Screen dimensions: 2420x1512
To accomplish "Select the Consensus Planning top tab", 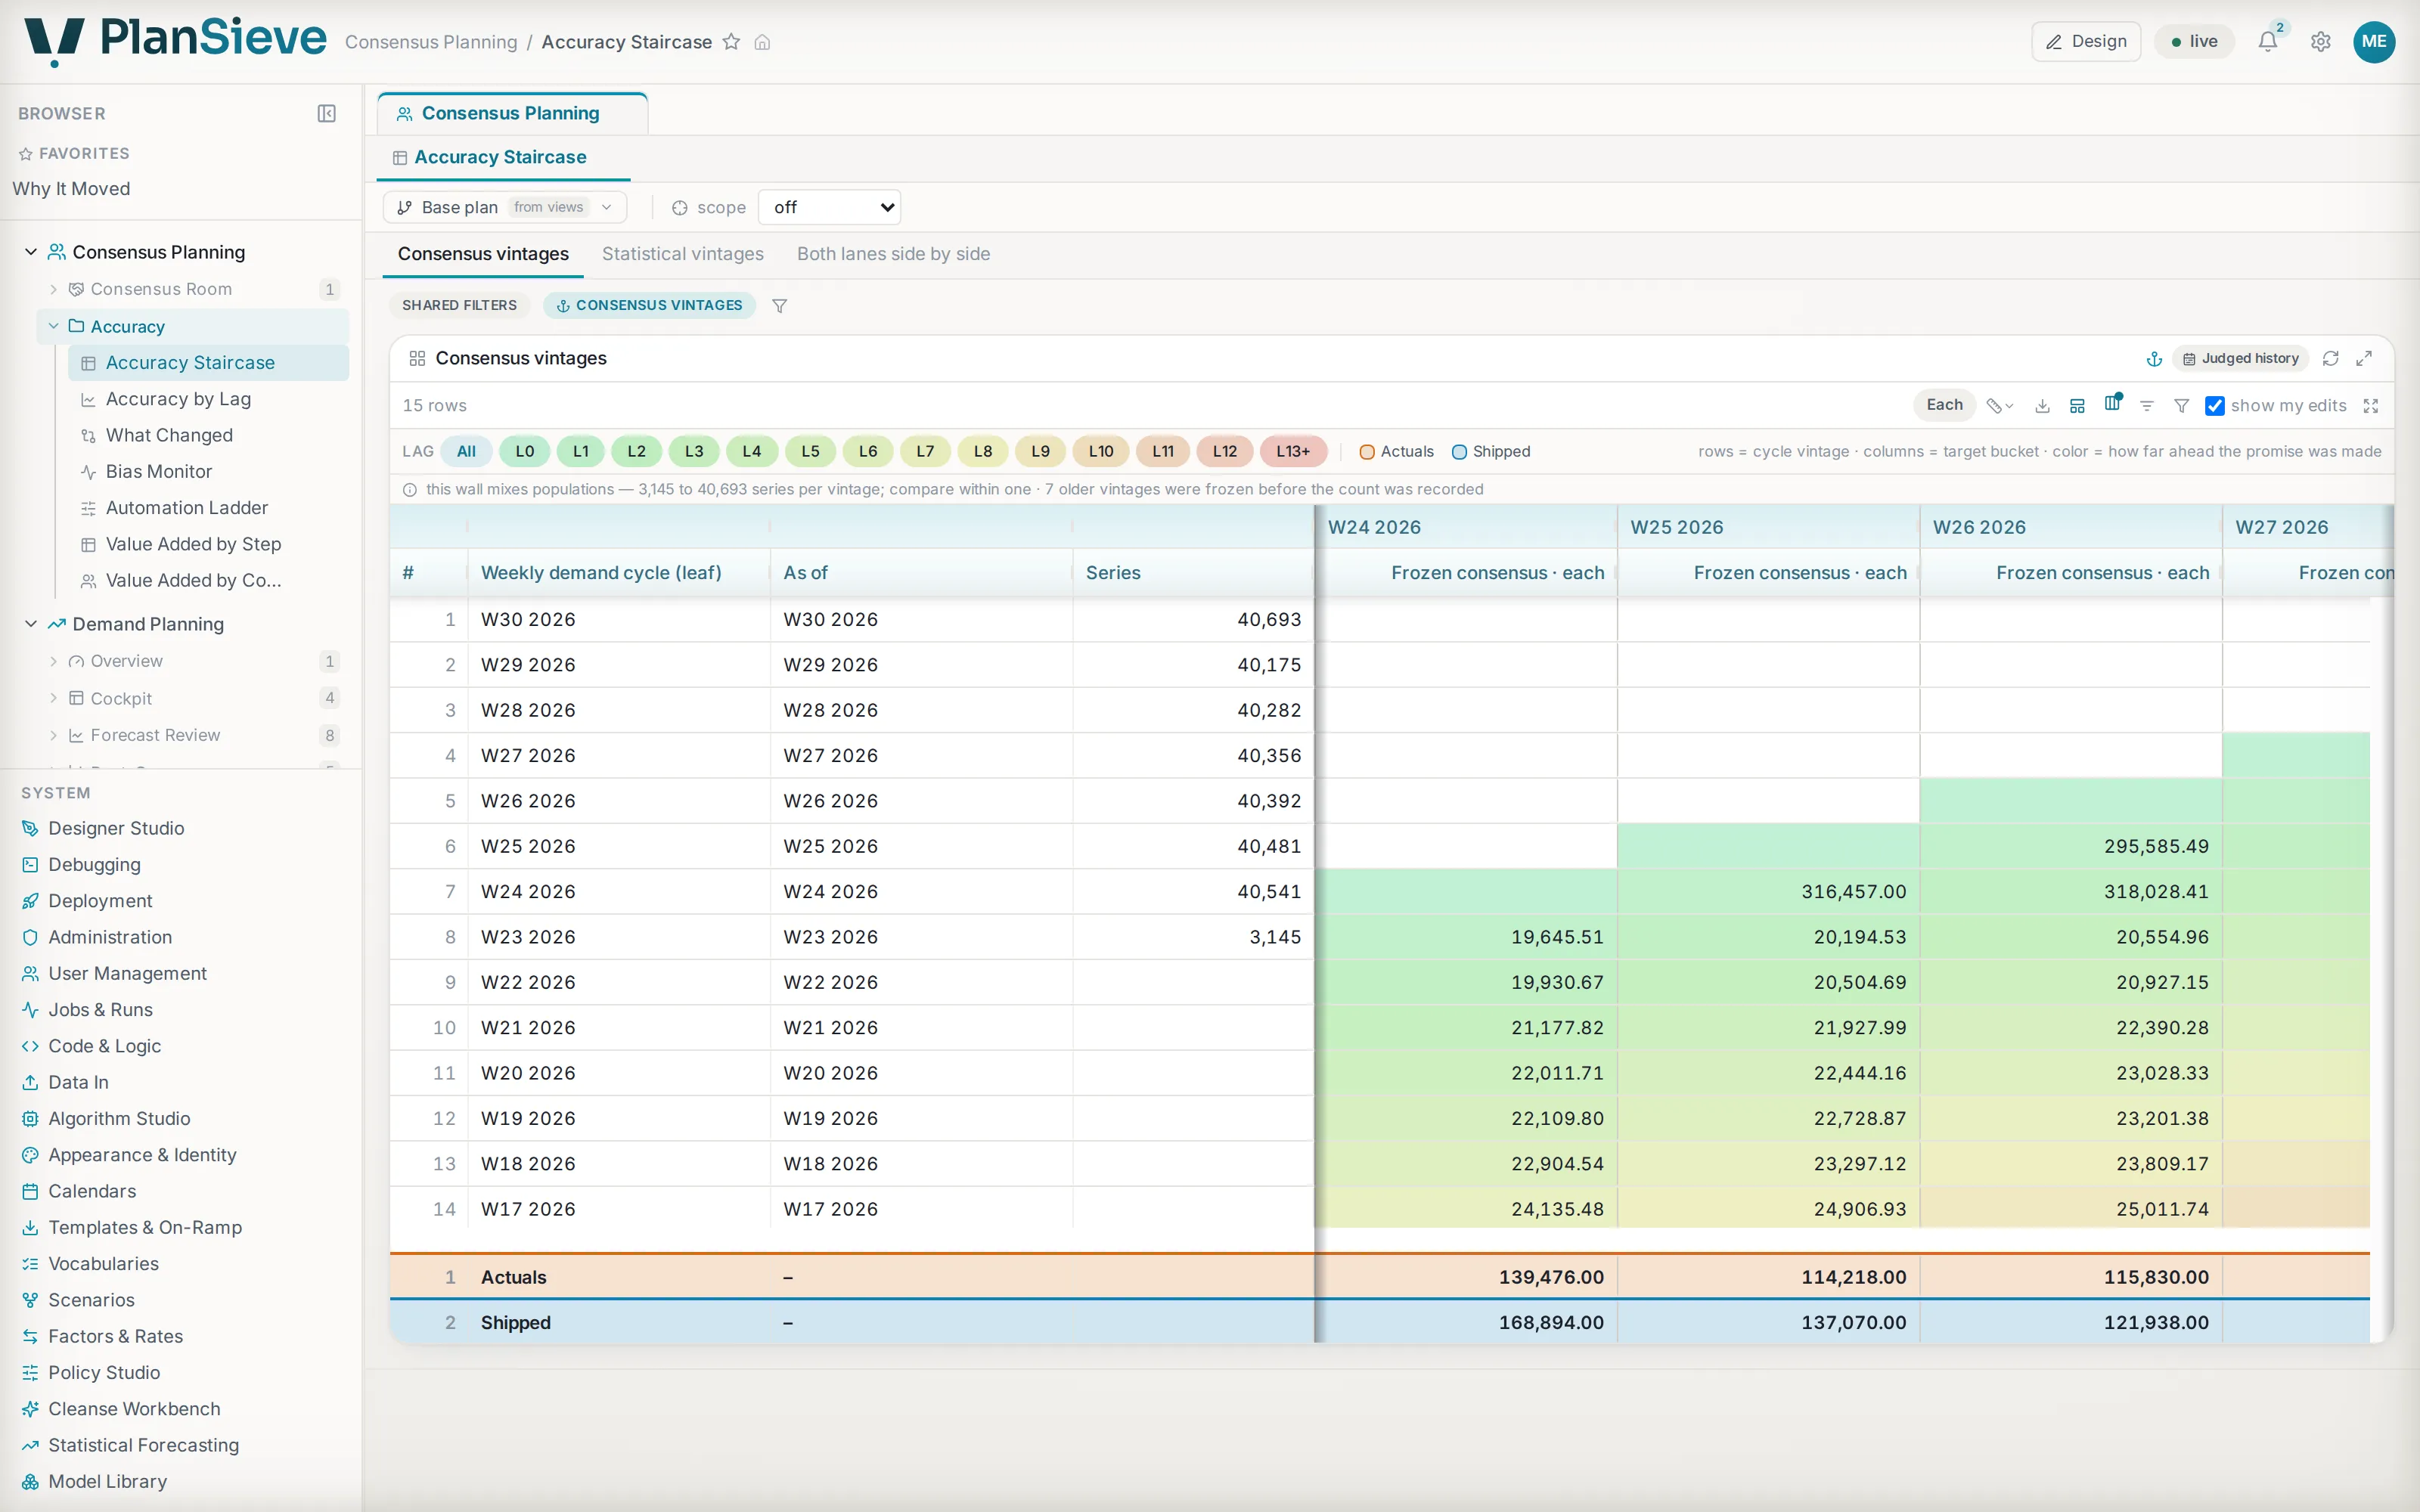I will pos(512,114).
